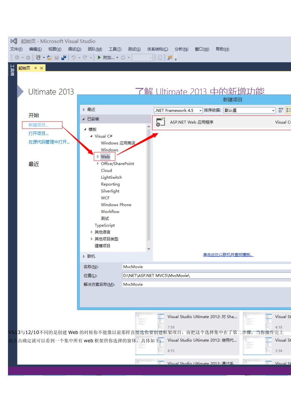Click the Save All toolbar icon
The image size is (291, 412).
(x=64, y=57)
